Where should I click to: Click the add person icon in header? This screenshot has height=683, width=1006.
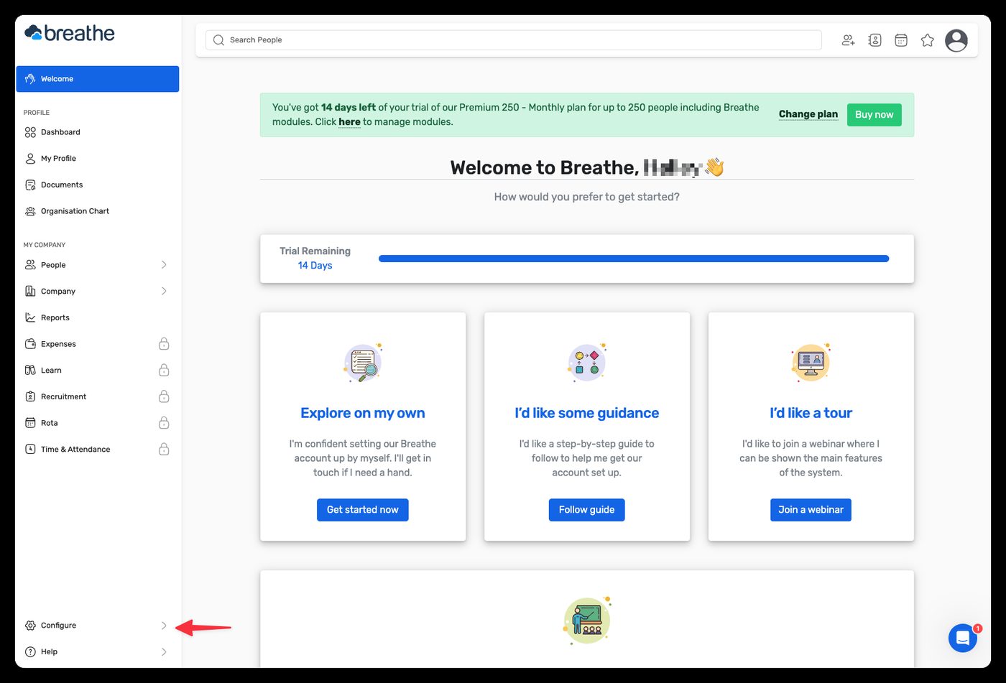pyautogui.click(x=848, y=40)
